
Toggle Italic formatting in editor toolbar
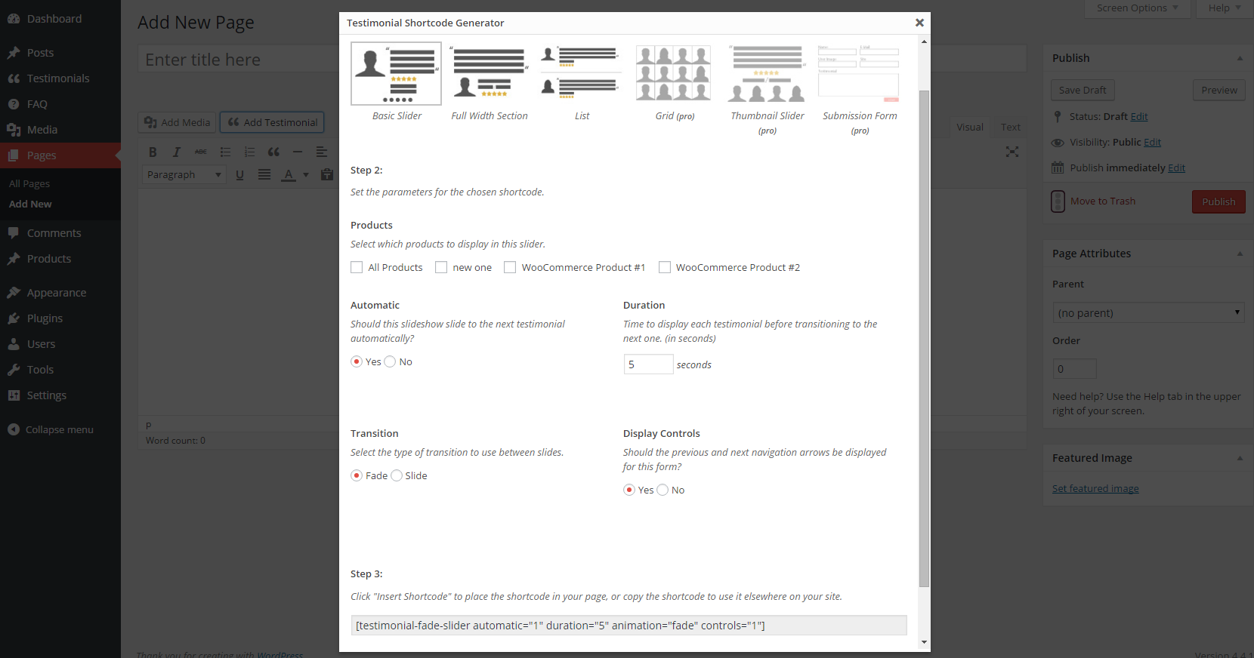point(177,152)
